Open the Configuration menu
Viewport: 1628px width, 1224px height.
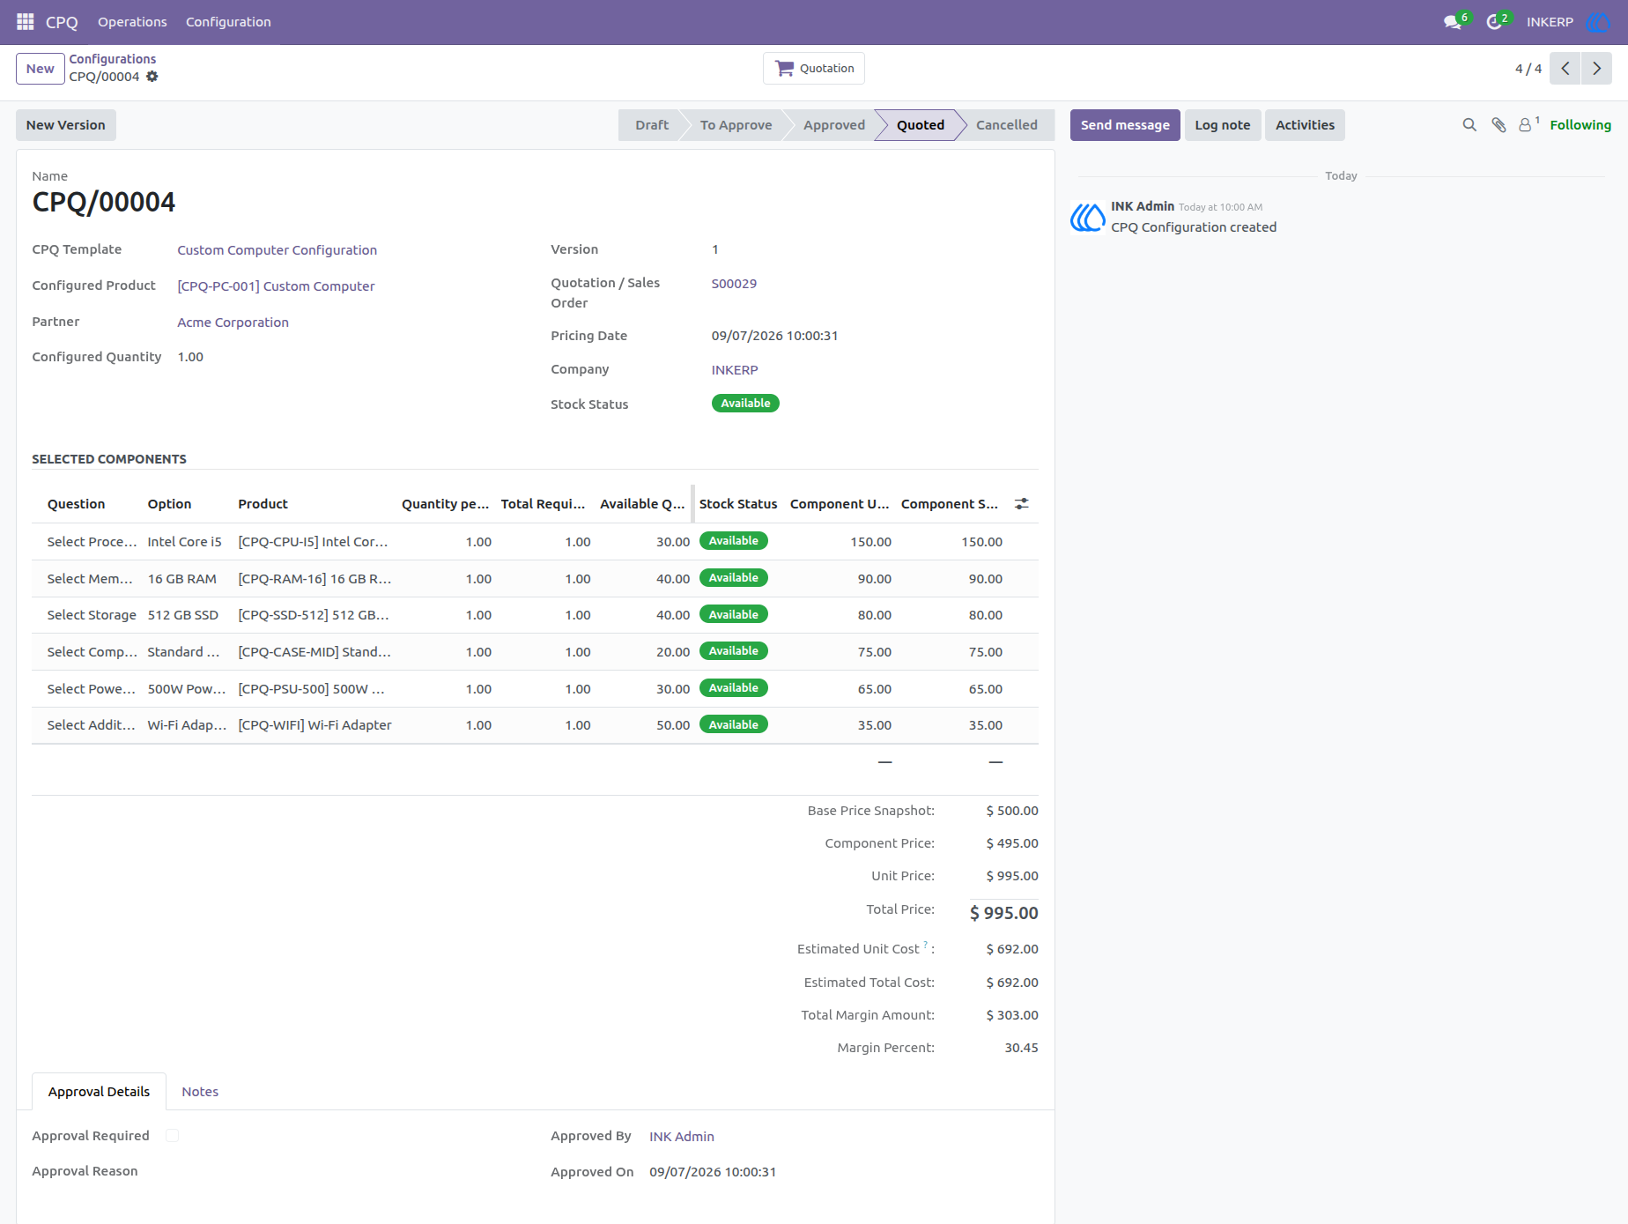coord(228,22)
